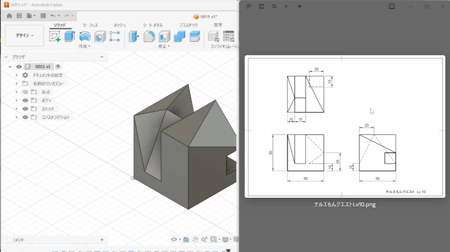Expand the 原点 folder
450x252 pixels.
tap(16, 92)
